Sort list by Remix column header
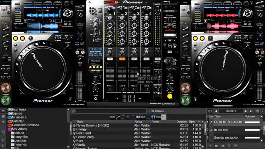The height and width of the screenshot is (149, 265). click(155, 122)
